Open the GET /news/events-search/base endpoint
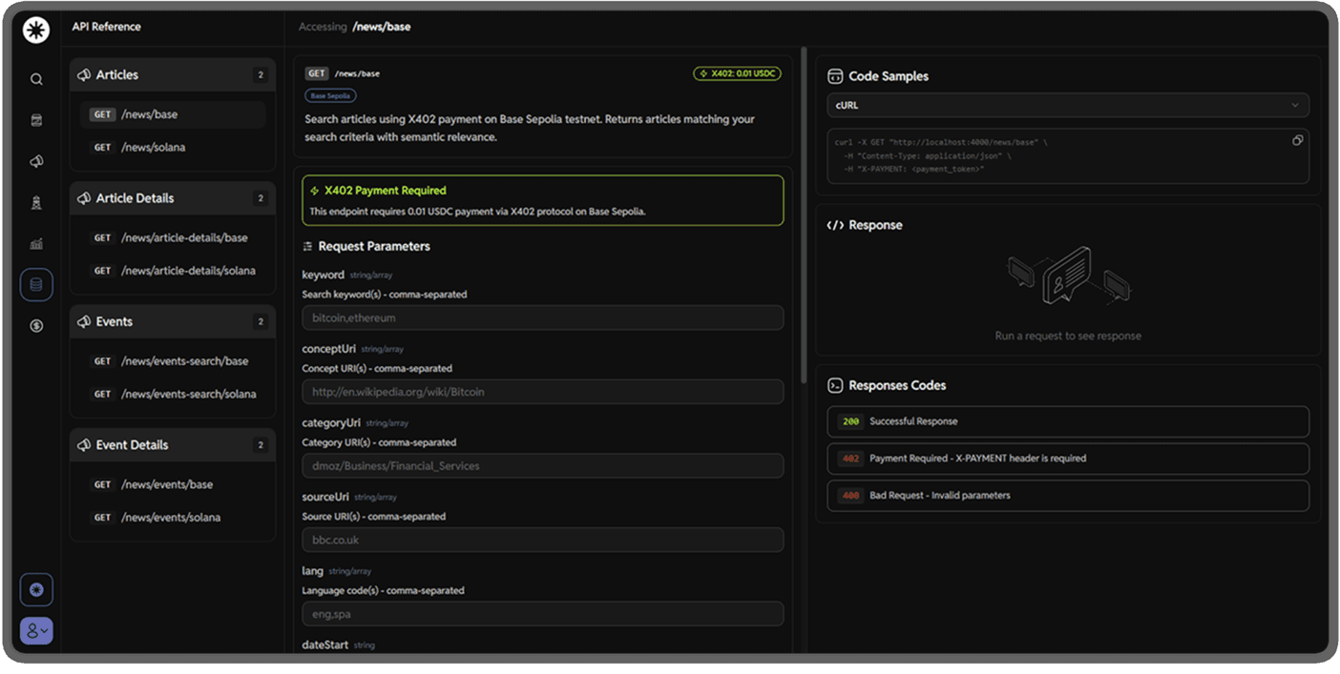Viewport: 1340px width, 674px height. pos(175,360)
